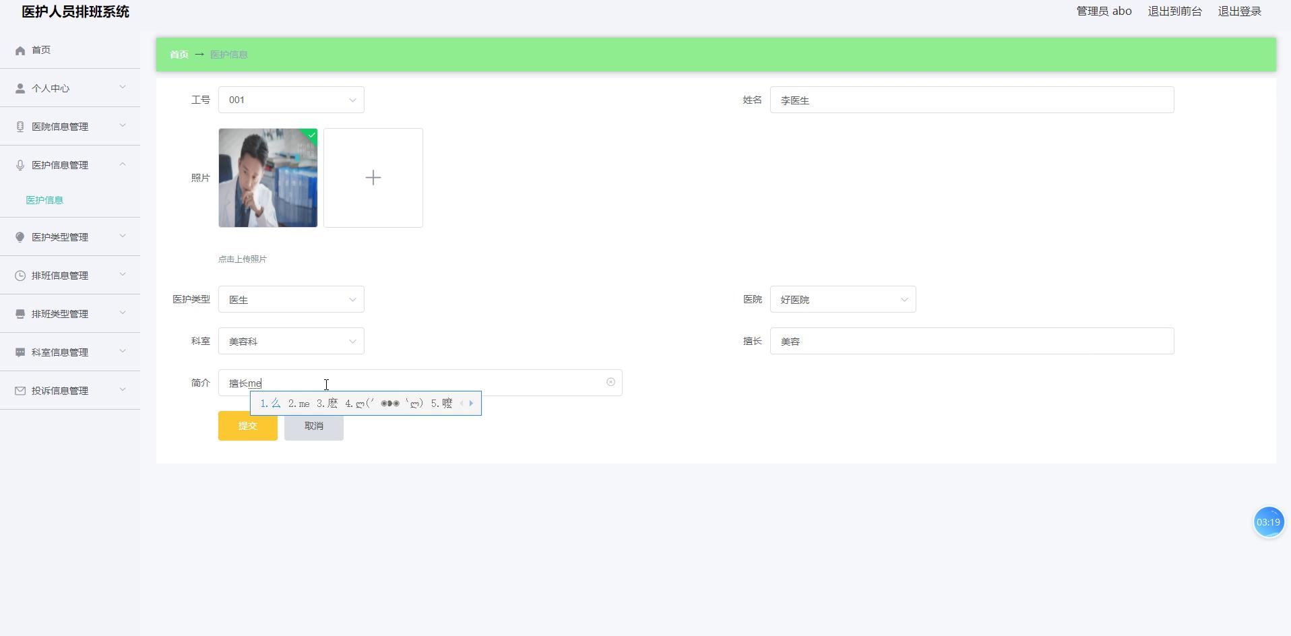Click the home icon in sidebar
1291x636 pixels.
pos(20,51)
